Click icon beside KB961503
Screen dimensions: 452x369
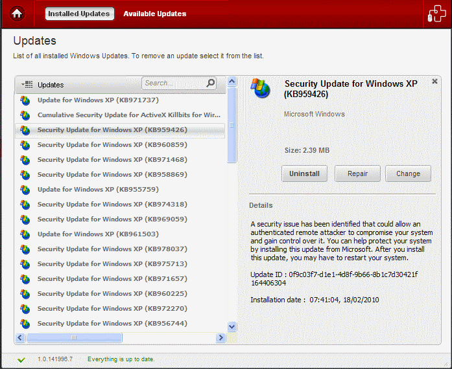[25, 234]
